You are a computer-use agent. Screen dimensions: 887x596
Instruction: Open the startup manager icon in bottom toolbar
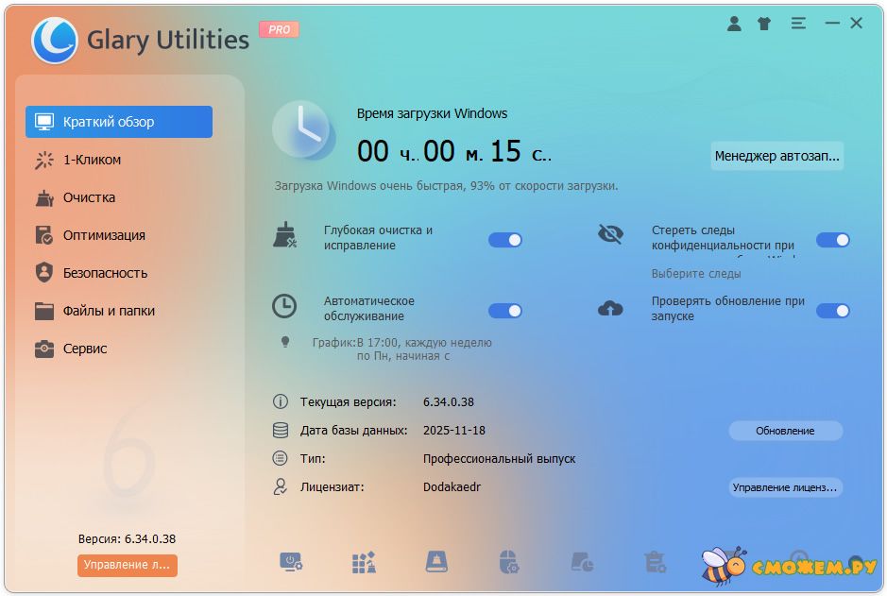click(291, 563)
